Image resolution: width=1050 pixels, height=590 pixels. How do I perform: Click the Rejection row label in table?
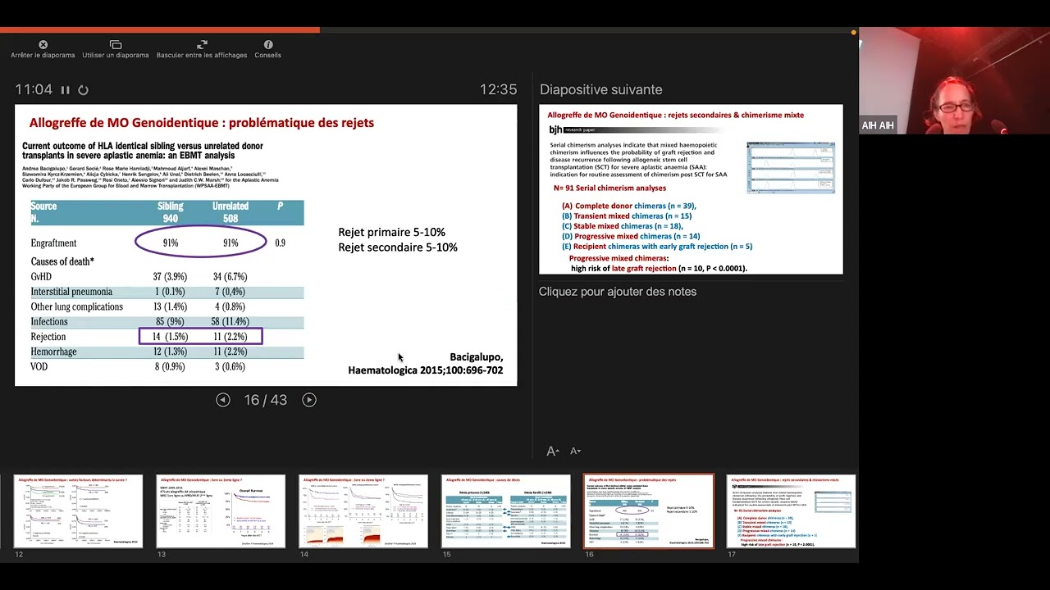click(x=48, y=337)
